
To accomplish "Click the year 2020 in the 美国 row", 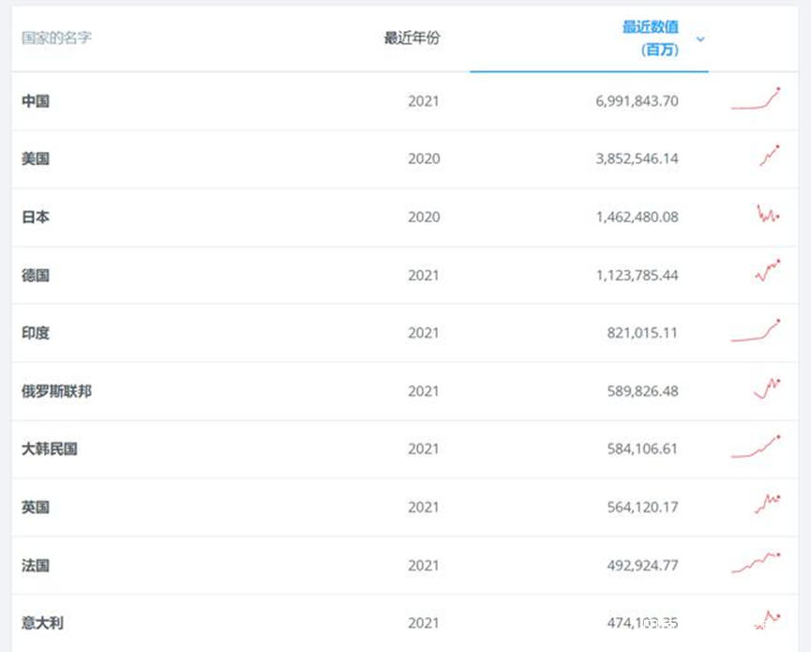I will tap(424, 159).
